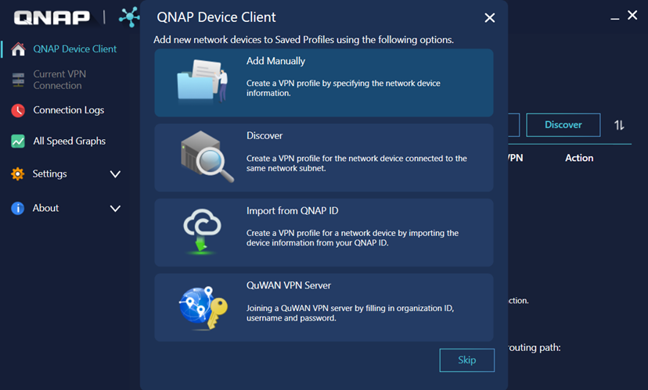Click the server icon for Current VPN Connection

tap(18, 80)
